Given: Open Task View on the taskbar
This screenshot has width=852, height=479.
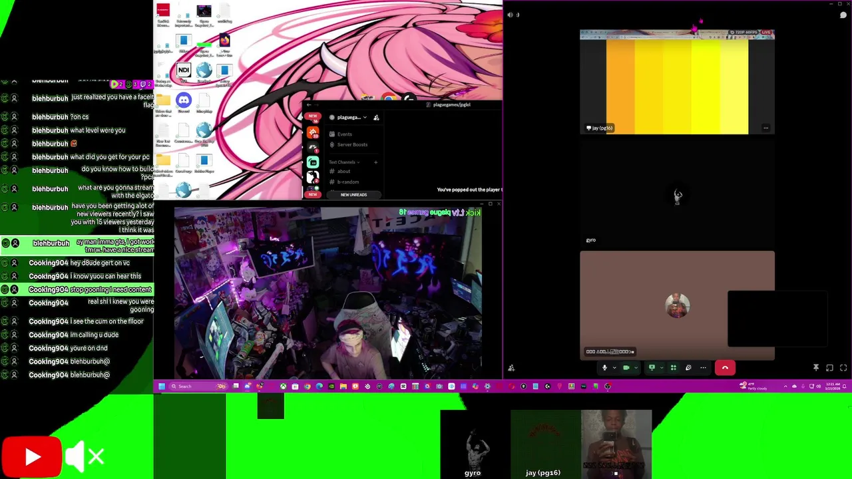Looking at the screenshot, I should pos(236,386).
